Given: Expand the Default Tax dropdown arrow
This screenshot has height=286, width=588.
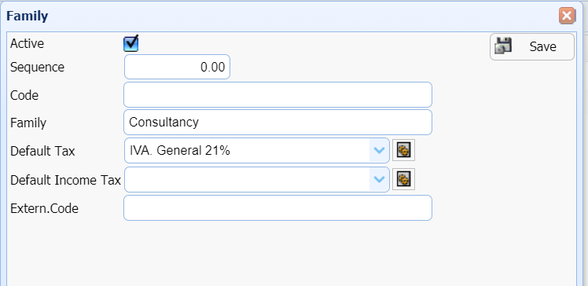Looking at the screenshot, I should (x=379, y=150).
